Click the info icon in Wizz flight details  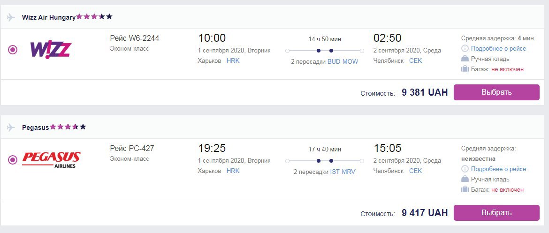click(465, 49)
